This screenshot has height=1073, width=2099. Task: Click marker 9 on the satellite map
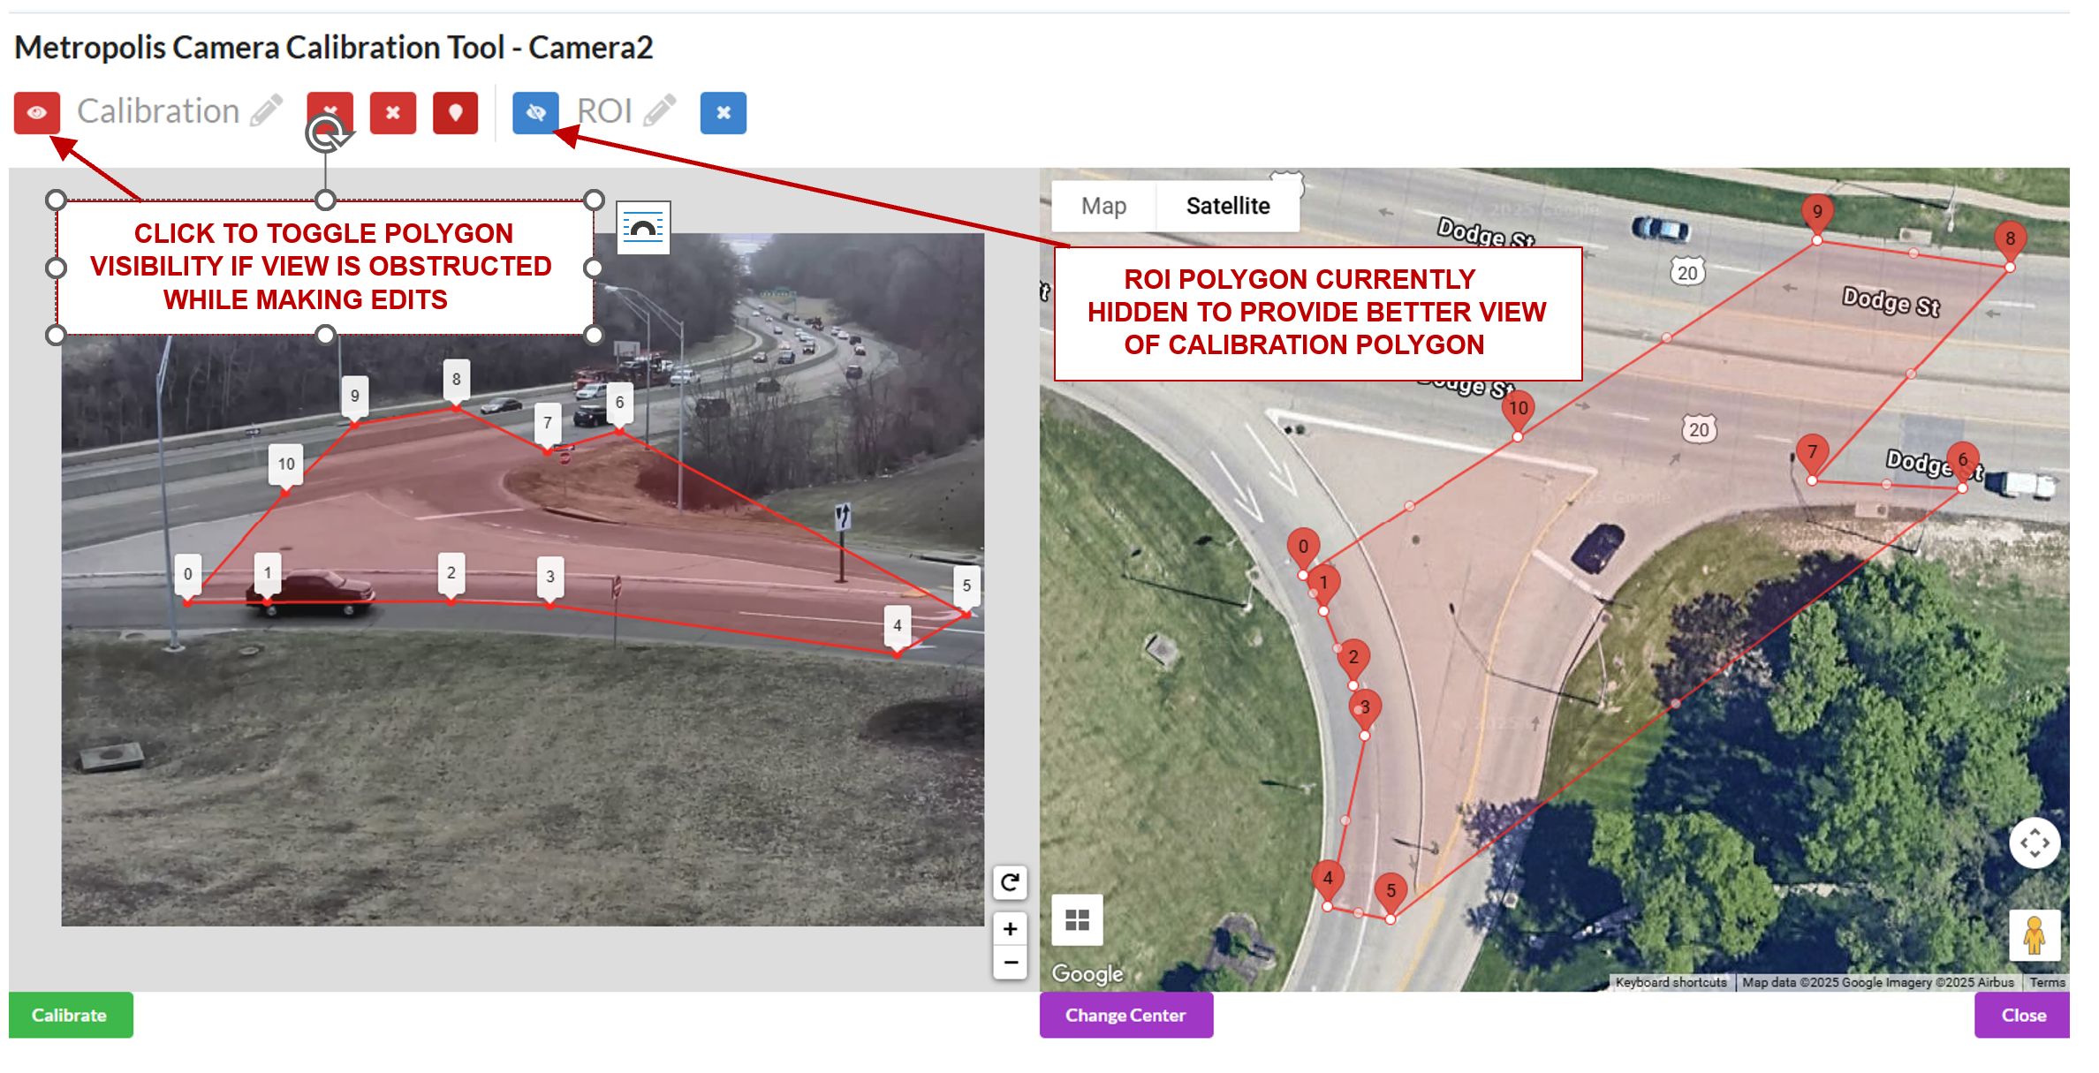1816,212
